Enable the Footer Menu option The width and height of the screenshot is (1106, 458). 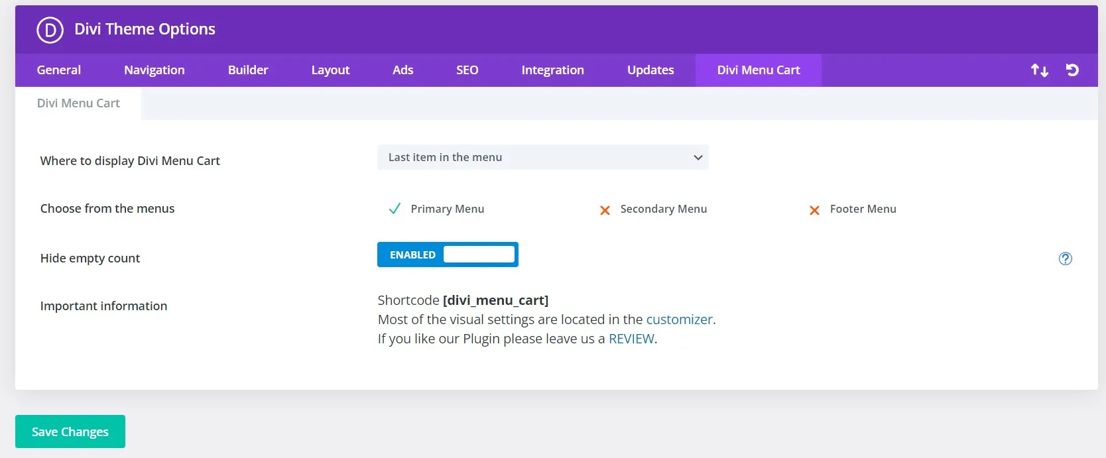(814, 209)
